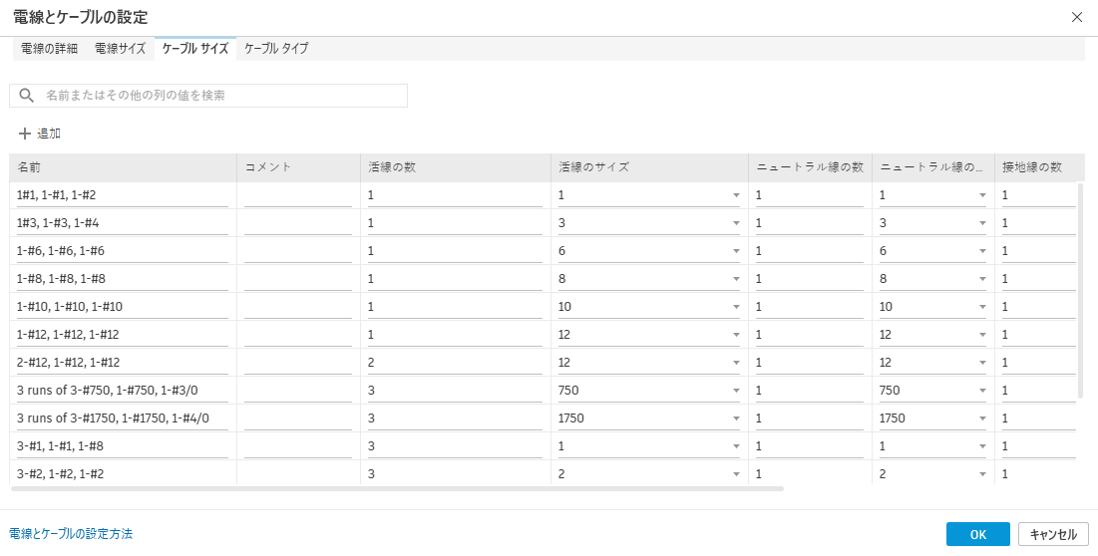The width and height of the screenshot is (1098, 556).
Task: Expand hot wire size dropdown for 1#1 row
Action: [736, 195]
